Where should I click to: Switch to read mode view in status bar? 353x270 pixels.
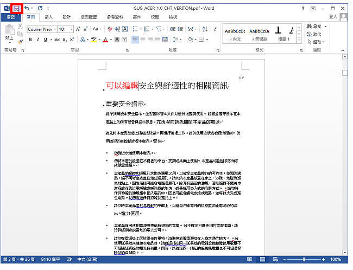point(249,259)
